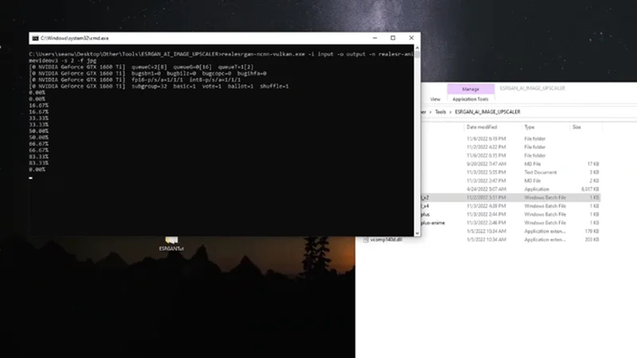Click the Text Document type cell
The image size is (637, 358).
coord(541,173)
